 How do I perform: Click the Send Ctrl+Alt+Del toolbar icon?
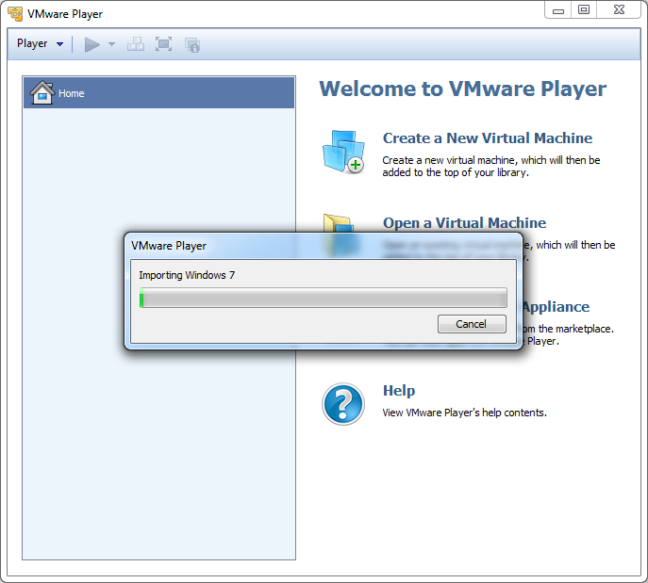(136, 44)
